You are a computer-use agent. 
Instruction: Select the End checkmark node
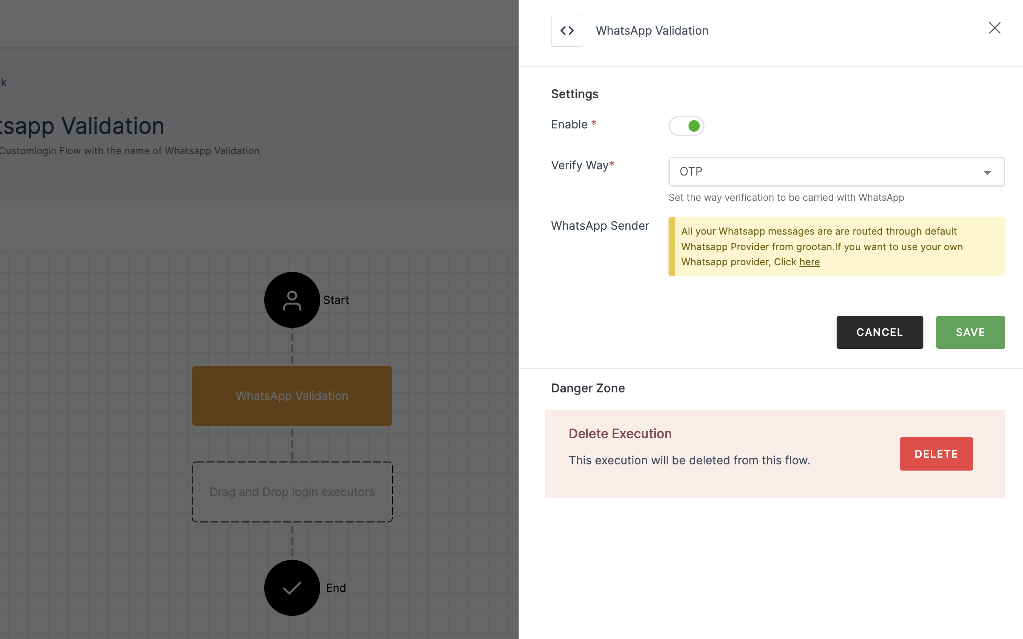(x=292, y=588)
